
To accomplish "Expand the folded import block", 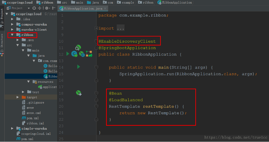I will (96, 28).
